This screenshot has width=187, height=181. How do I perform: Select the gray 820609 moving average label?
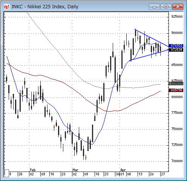[176, 83]
